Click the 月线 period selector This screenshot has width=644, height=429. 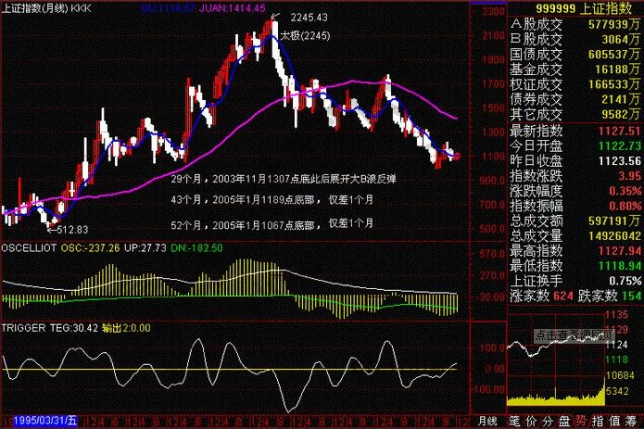[486, 420]
